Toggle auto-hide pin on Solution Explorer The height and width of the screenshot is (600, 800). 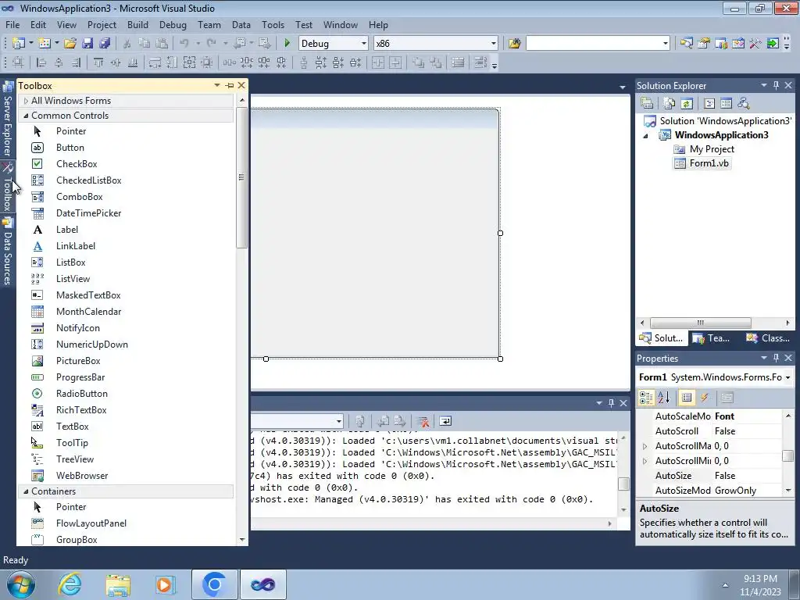pyautogui.click(x=776, y=85)
